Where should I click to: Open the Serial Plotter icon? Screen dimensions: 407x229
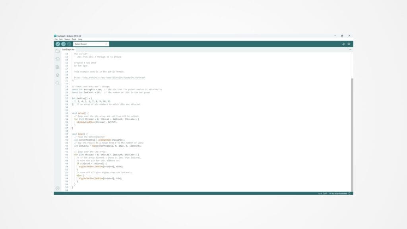coord(344,44)
